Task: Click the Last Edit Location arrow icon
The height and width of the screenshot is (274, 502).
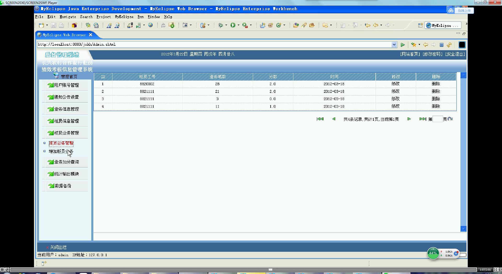Action: point(367,25)
